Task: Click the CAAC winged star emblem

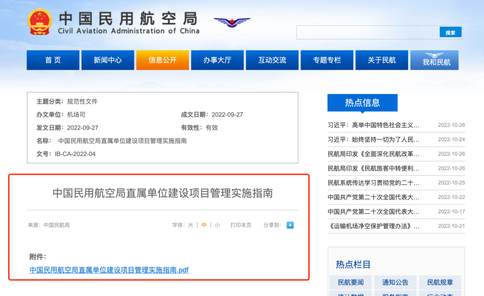Action: (232, 22)
